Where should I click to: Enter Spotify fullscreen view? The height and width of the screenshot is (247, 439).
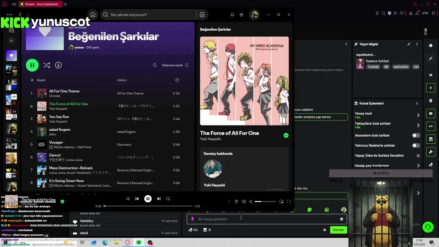(x=289, y=202)
